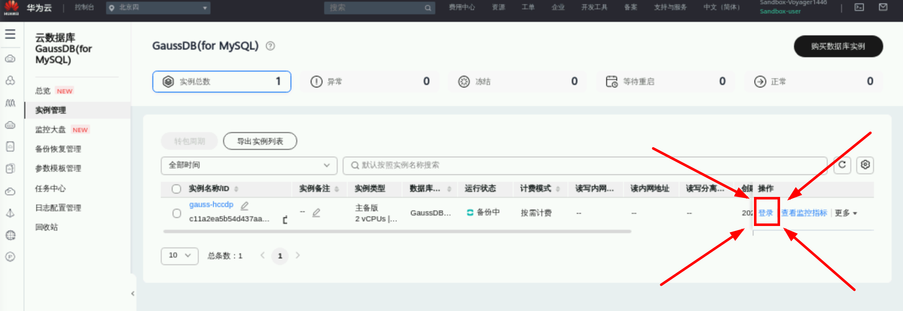The width and height of the screenshot is (903, 311).
Task: Open 开发工具 in top bar
Action: click(594, 7)
